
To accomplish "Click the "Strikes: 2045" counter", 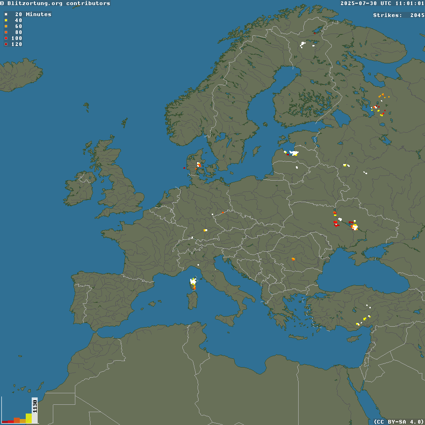I will 399,15.
